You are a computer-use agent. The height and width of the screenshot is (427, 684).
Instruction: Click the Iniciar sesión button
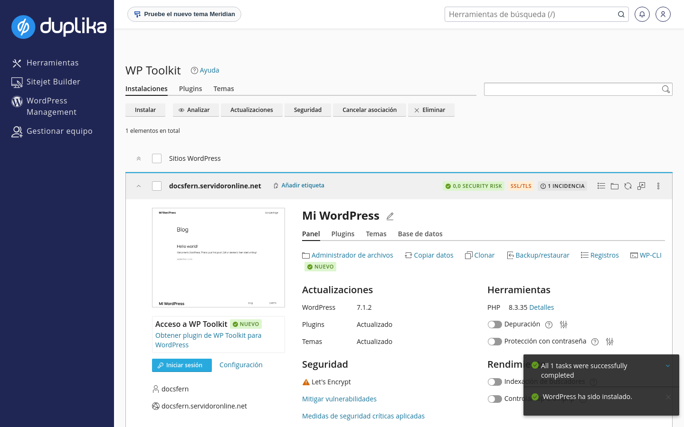click(x=182, y=365)
